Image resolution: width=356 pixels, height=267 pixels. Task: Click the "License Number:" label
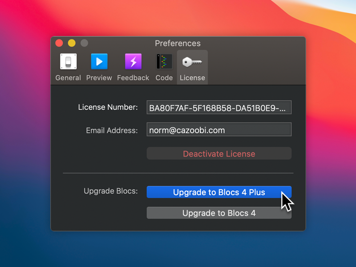pos(108,107)
